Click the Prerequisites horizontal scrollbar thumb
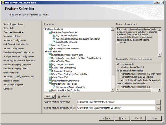The image size is (166, 125). pyautogui.click(x=135, y=90)
